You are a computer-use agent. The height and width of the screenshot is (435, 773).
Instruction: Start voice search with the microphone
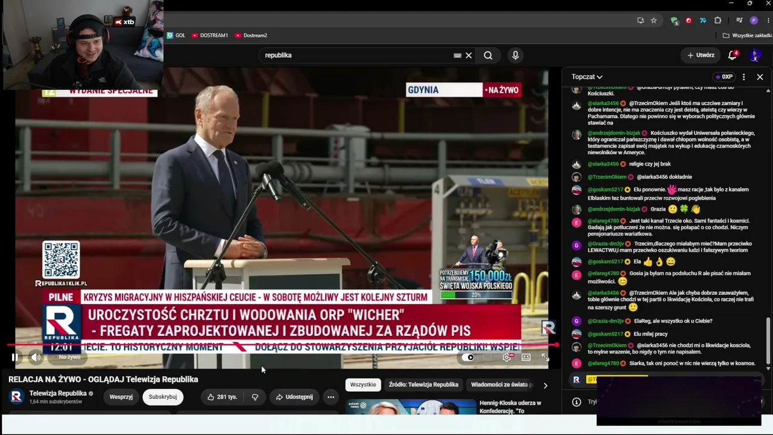pos(515,56)
